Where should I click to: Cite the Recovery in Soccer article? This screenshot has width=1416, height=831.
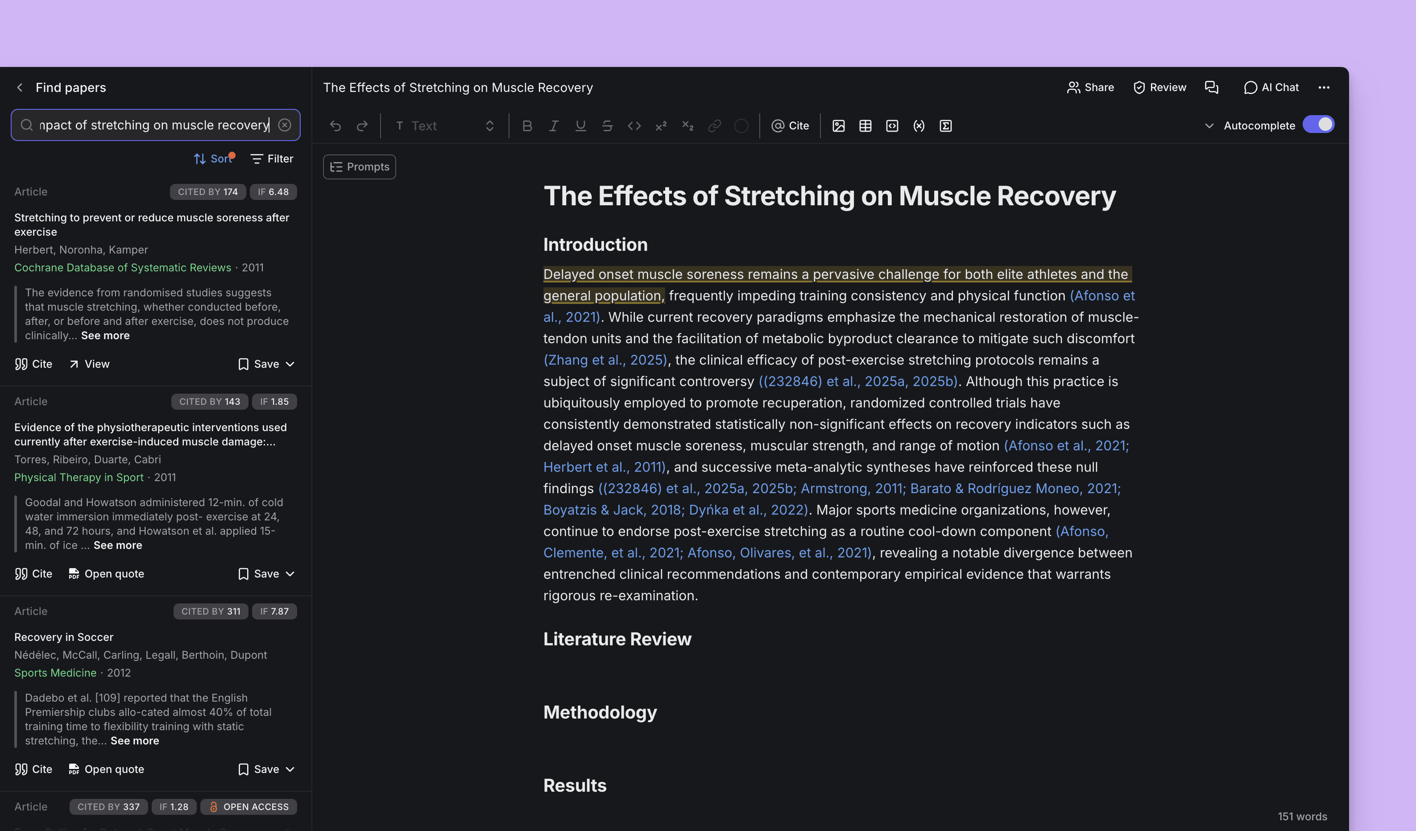tap(33, 770)
